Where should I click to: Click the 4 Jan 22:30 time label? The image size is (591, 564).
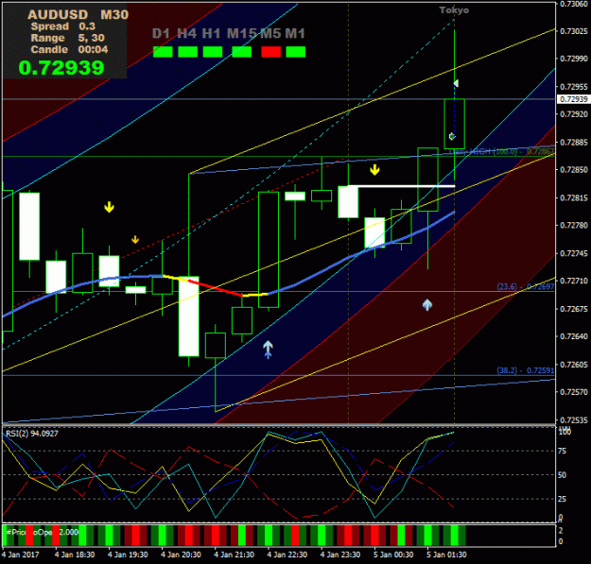[287, 555]
